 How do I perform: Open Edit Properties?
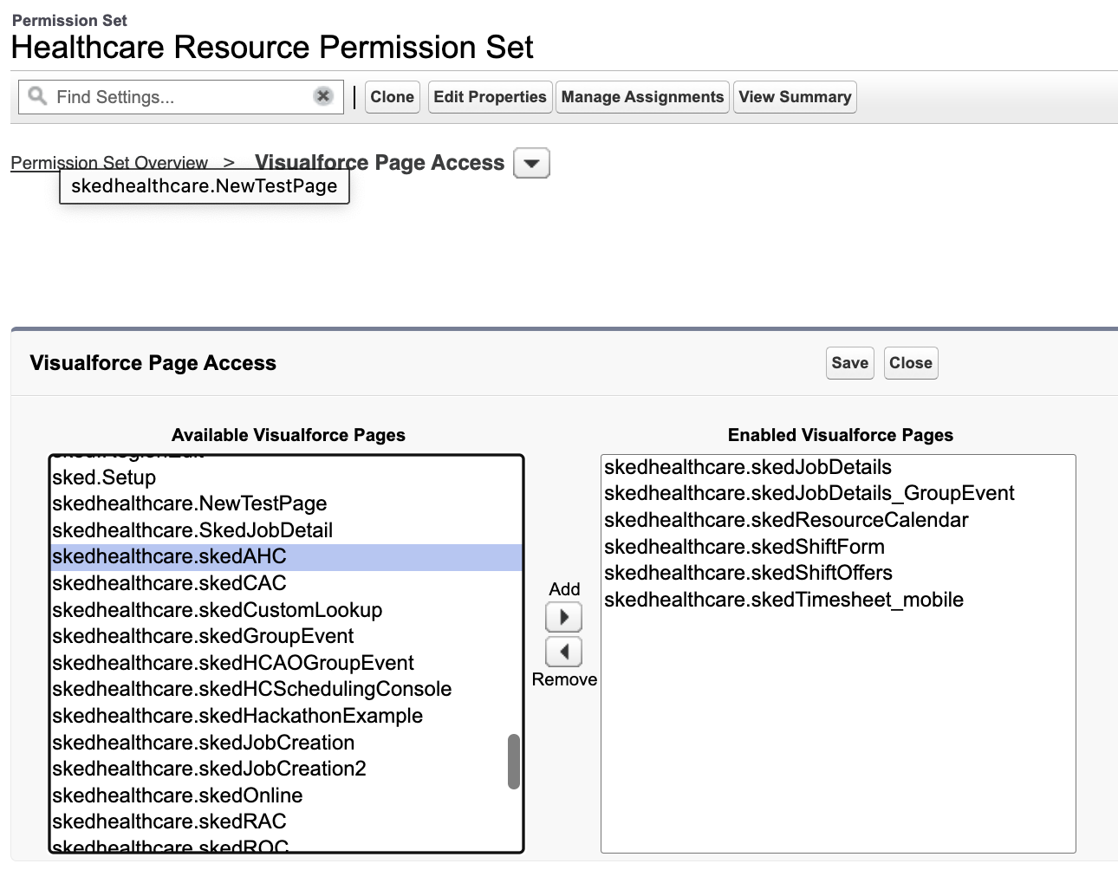[490, 97]
